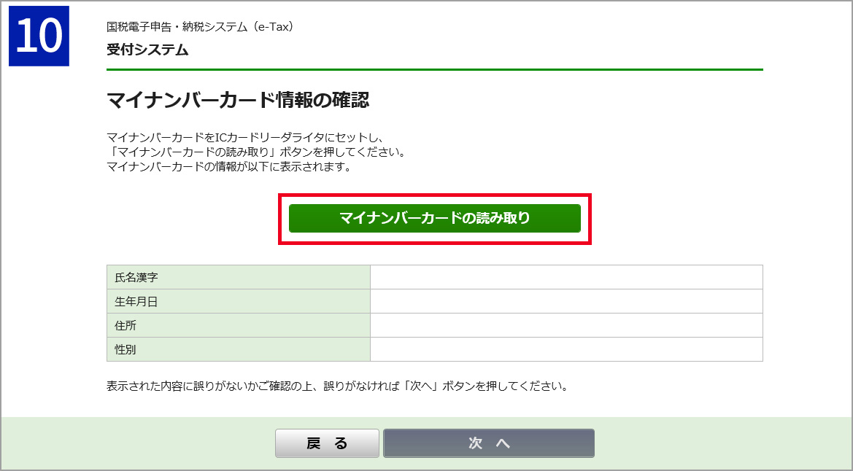Click the empty value field beside 氏名漢字
The height and width of the screenshot is (471, 853).
pos(566,277)
